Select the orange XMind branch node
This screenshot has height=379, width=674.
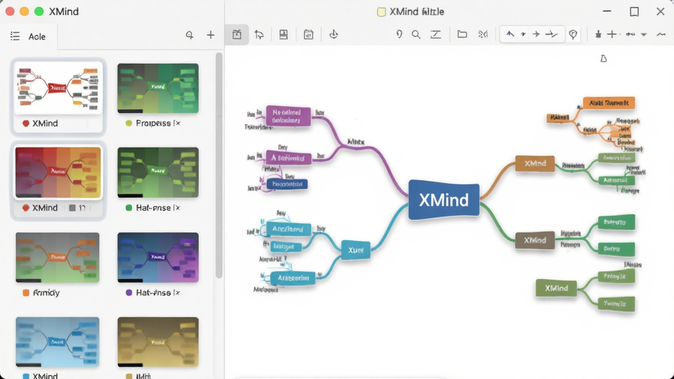(534, 164)
